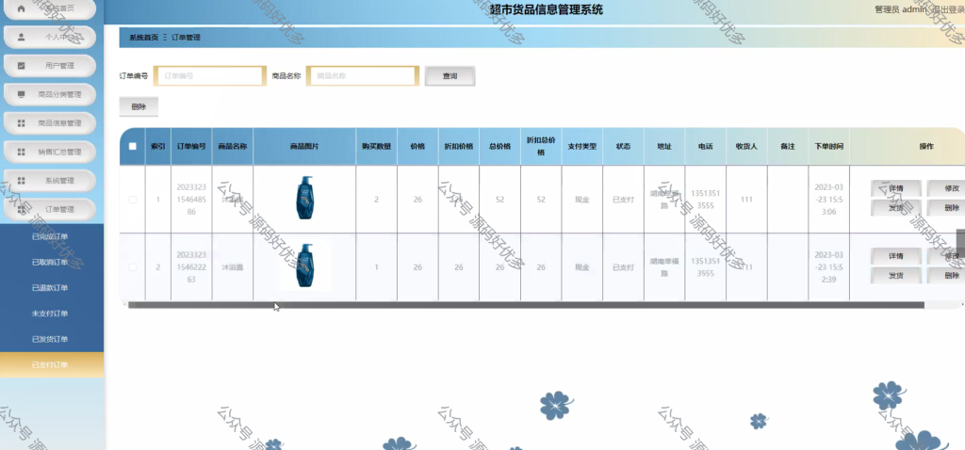Click the grid icon for 销售汇总管理
Image resolution: width=965 pixels, height=450 pixels.
(x=21, y=152)
